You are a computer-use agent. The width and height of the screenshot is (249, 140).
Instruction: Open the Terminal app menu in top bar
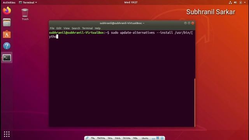pos(28,2)
